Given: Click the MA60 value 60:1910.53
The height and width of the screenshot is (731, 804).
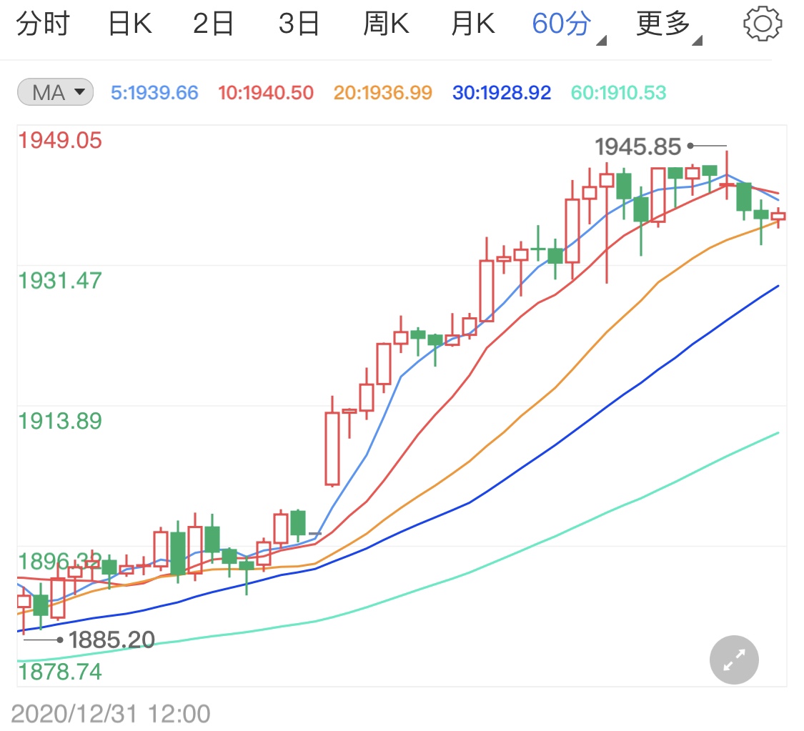Looking at the screenshot, I should tap(618, 93).
